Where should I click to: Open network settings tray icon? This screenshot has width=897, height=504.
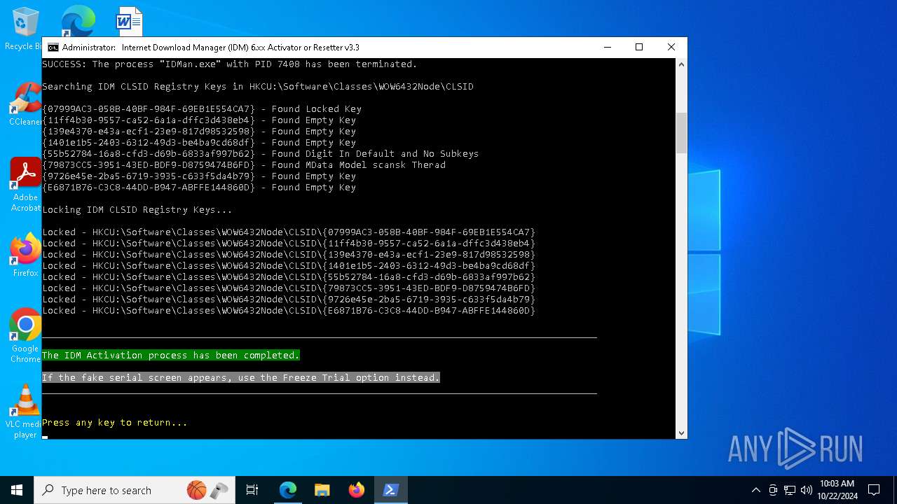790,490
